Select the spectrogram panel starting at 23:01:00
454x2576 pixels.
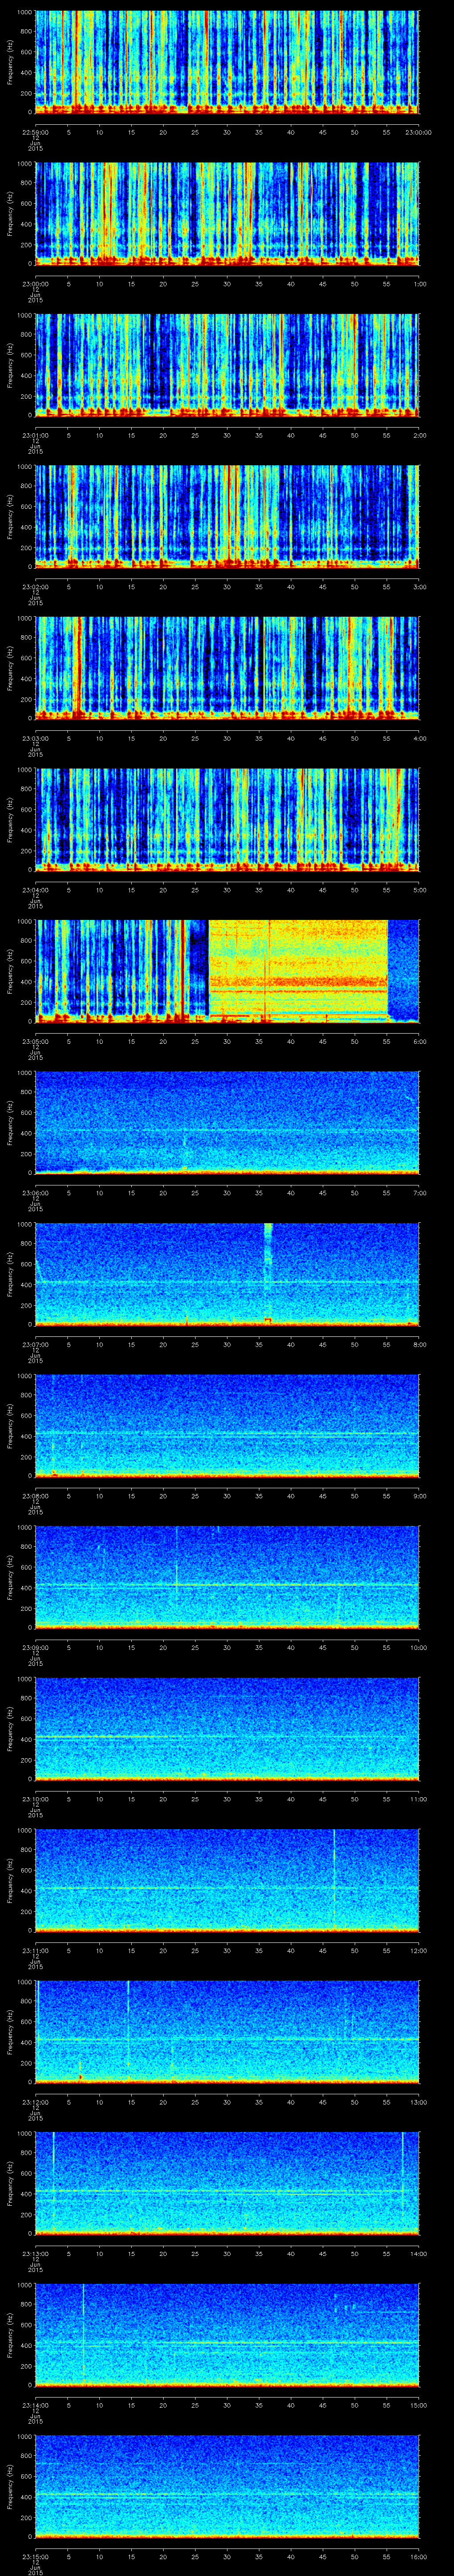coord(227,365)
